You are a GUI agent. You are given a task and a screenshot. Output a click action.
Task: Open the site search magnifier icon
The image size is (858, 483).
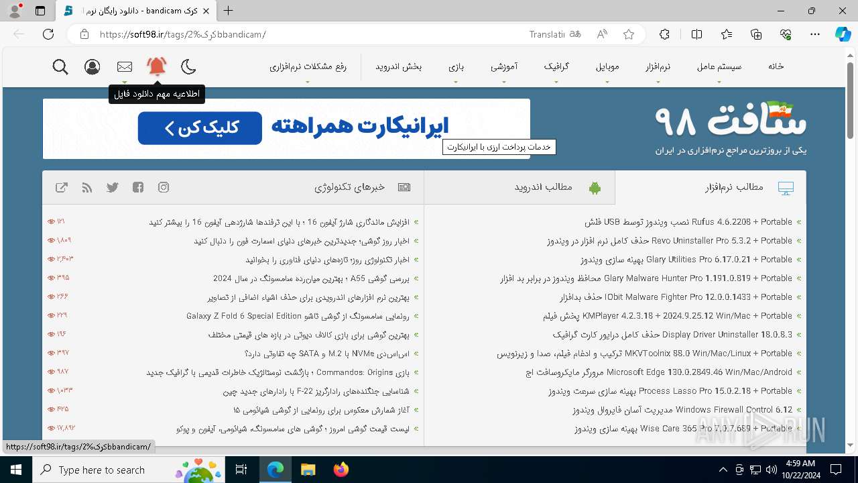60,67
